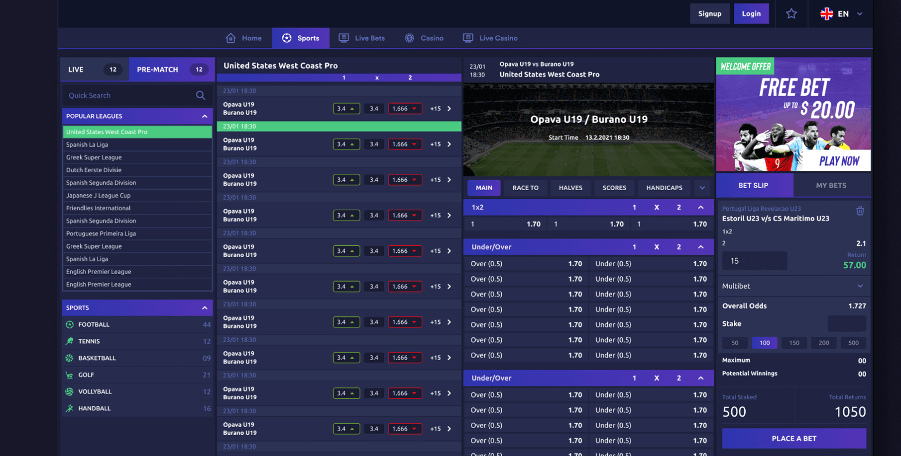Open the Tennis category icon

pyautogui.click(x=70, y=341)
